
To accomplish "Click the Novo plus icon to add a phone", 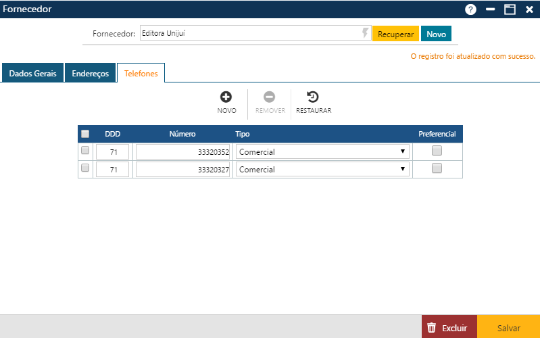I will 226,97.
